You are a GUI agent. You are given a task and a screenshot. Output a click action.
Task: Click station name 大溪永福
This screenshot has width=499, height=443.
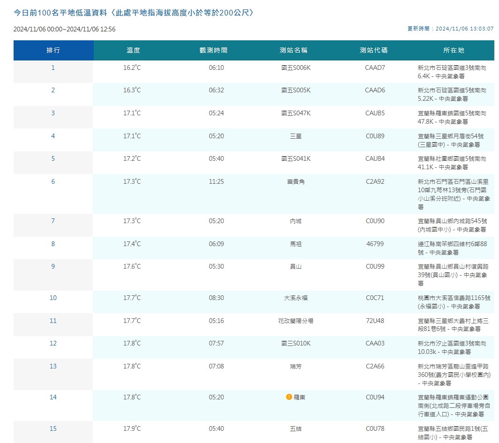296,298
